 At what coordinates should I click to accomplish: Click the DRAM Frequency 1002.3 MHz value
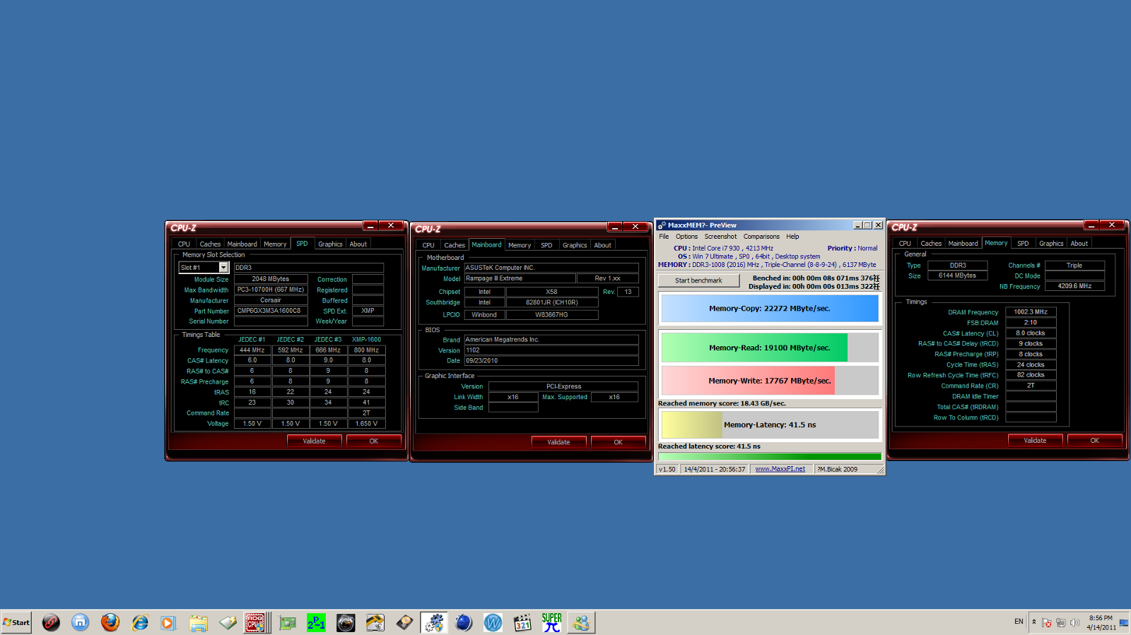[1031, 312]
